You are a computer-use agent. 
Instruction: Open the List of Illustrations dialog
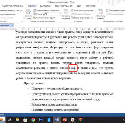coord(82,10)
